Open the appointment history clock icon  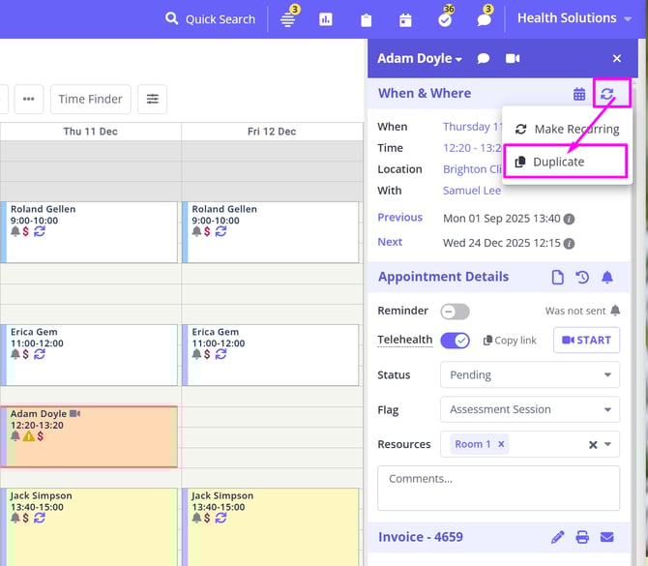point(582,278)
